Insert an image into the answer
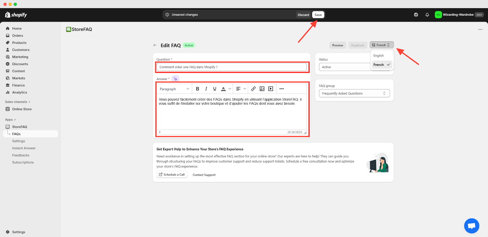Viewport: 488px width, 237px height. tap(262, 89)
